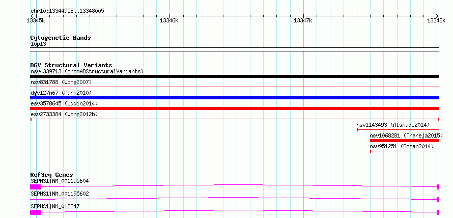Click the 13348k ruler tick label
Screen dimensions: 453x218
(436, 20)
